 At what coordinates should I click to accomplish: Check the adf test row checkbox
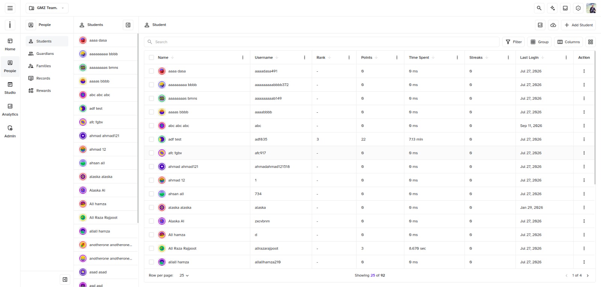click(151, 139)
